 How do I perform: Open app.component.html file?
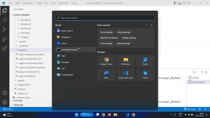(x=31, y=63)
